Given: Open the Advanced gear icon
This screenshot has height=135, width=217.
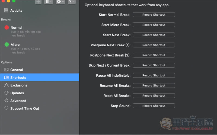Looking at the screenshot, I should coord(6,100).
